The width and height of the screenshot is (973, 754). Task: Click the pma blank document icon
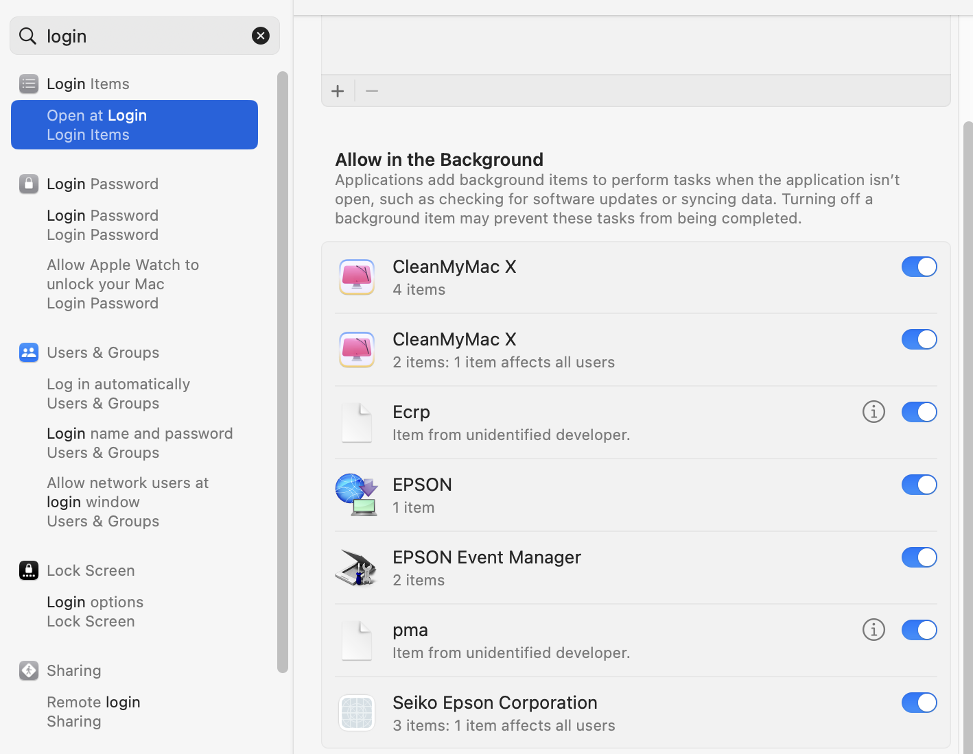coord(357,640)
